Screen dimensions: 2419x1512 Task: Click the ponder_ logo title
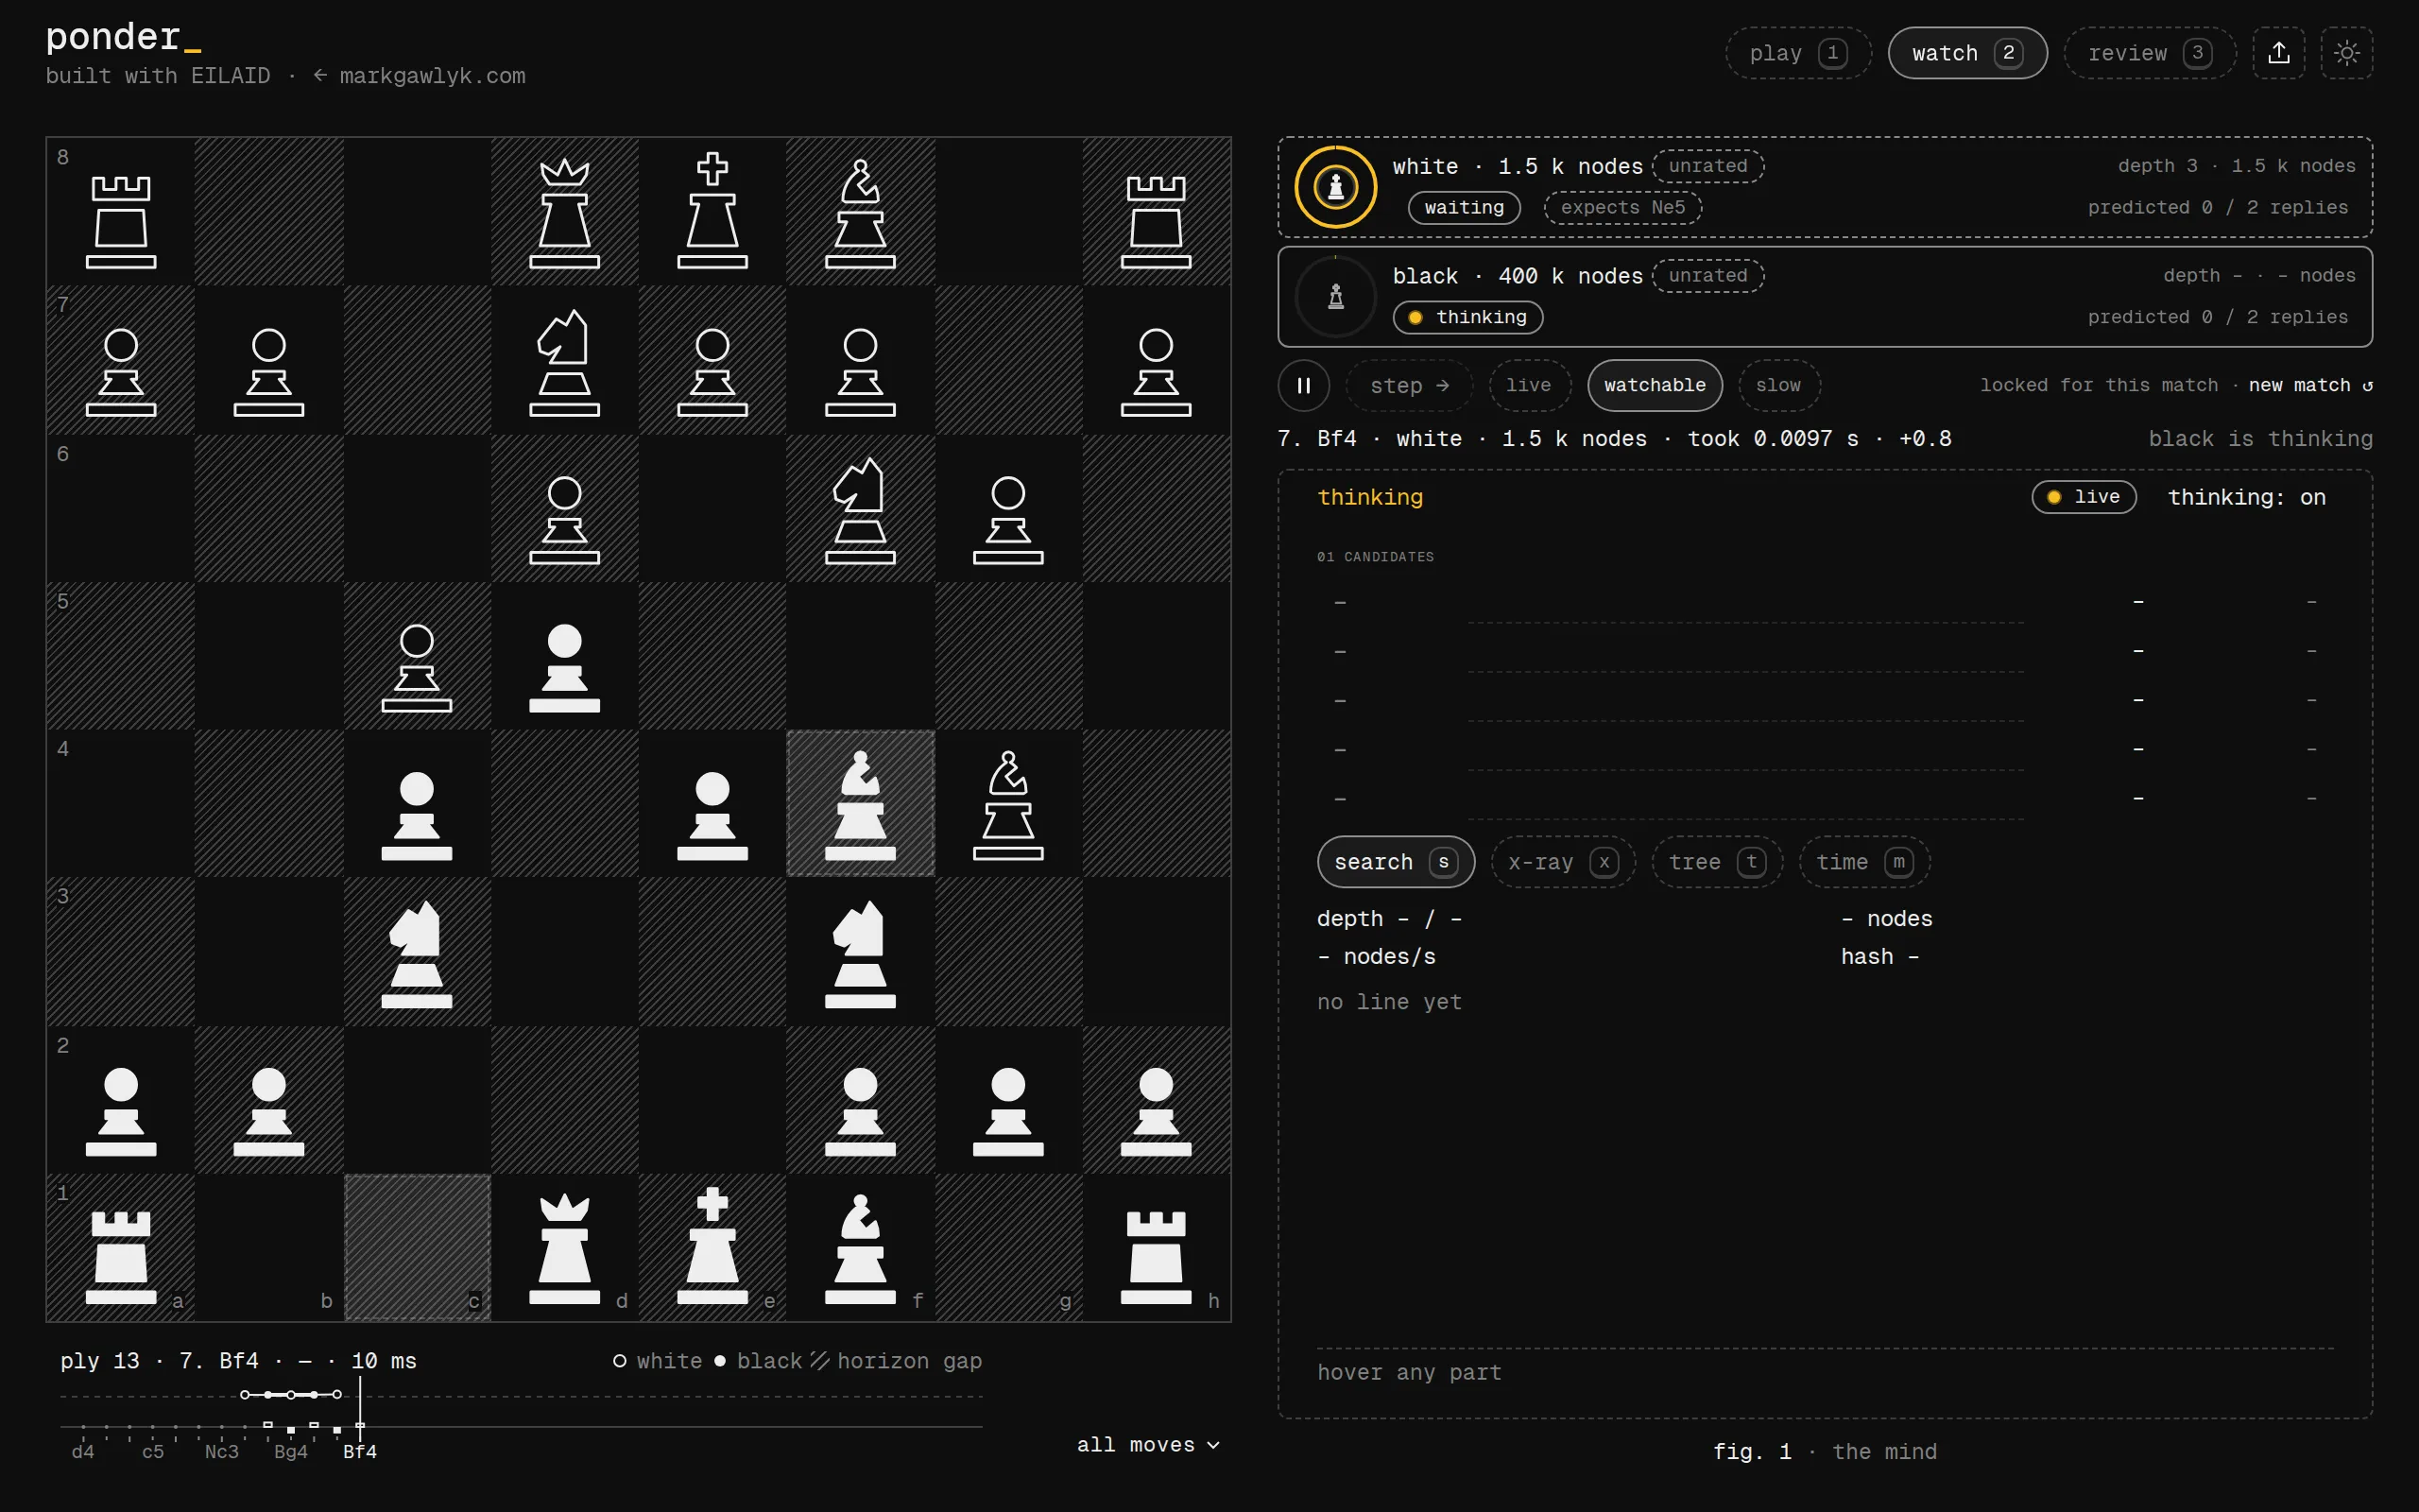(x=124, y=37)
